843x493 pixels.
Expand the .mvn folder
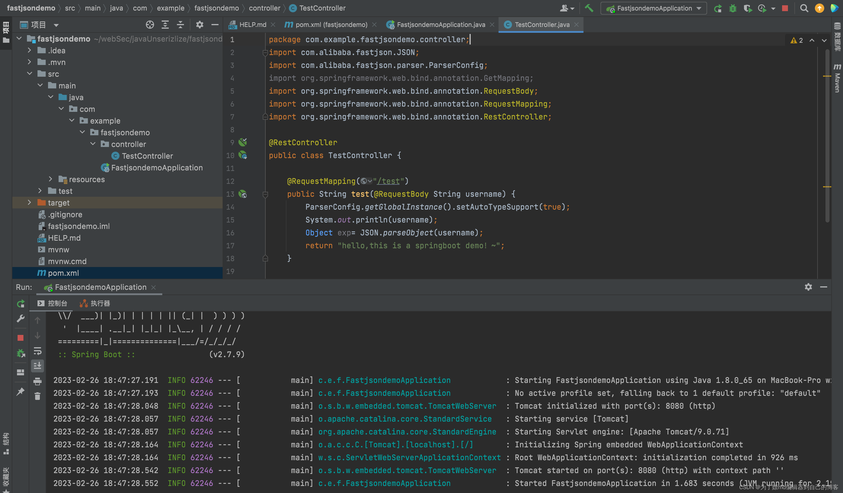30,62
